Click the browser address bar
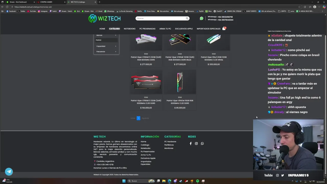Viewport: 327px width, 184px height. [x=153, y=7]
